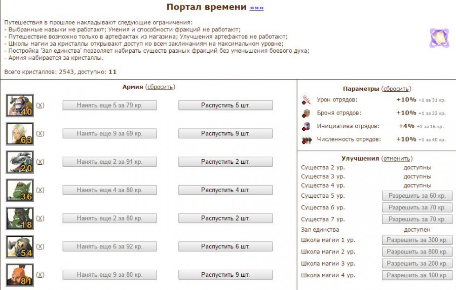Image resolution: width=456 pixels, height=290 pixels.
Task: Click 'Распустить 5 шт.' button
Action: pos(225,105)
